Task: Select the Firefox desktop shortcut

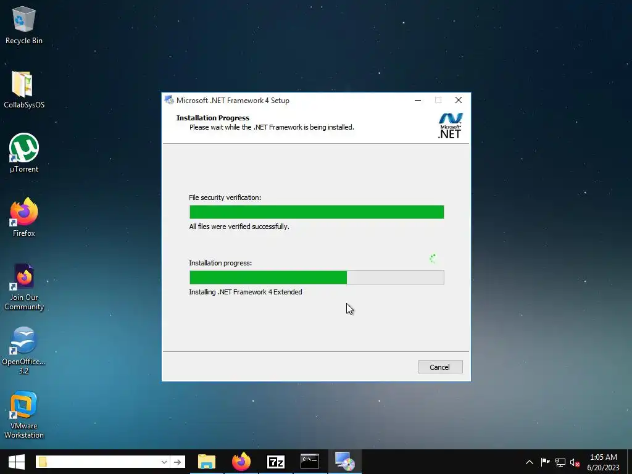Action: point(24,217)
